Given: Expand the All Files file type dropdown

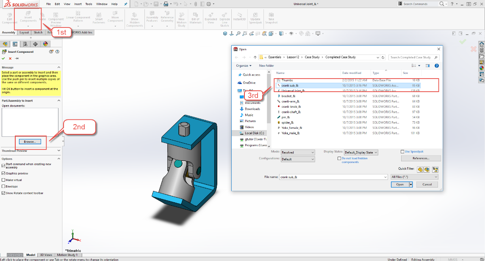Looking at the screenshot, I should (414, 177).
